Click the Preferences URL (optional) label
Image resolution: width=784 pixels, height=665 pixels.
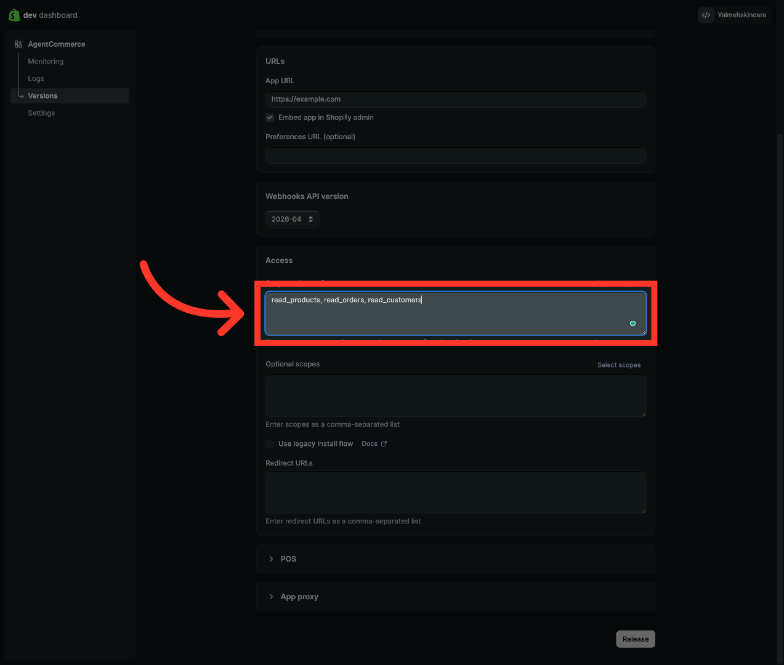coord(310,137)
